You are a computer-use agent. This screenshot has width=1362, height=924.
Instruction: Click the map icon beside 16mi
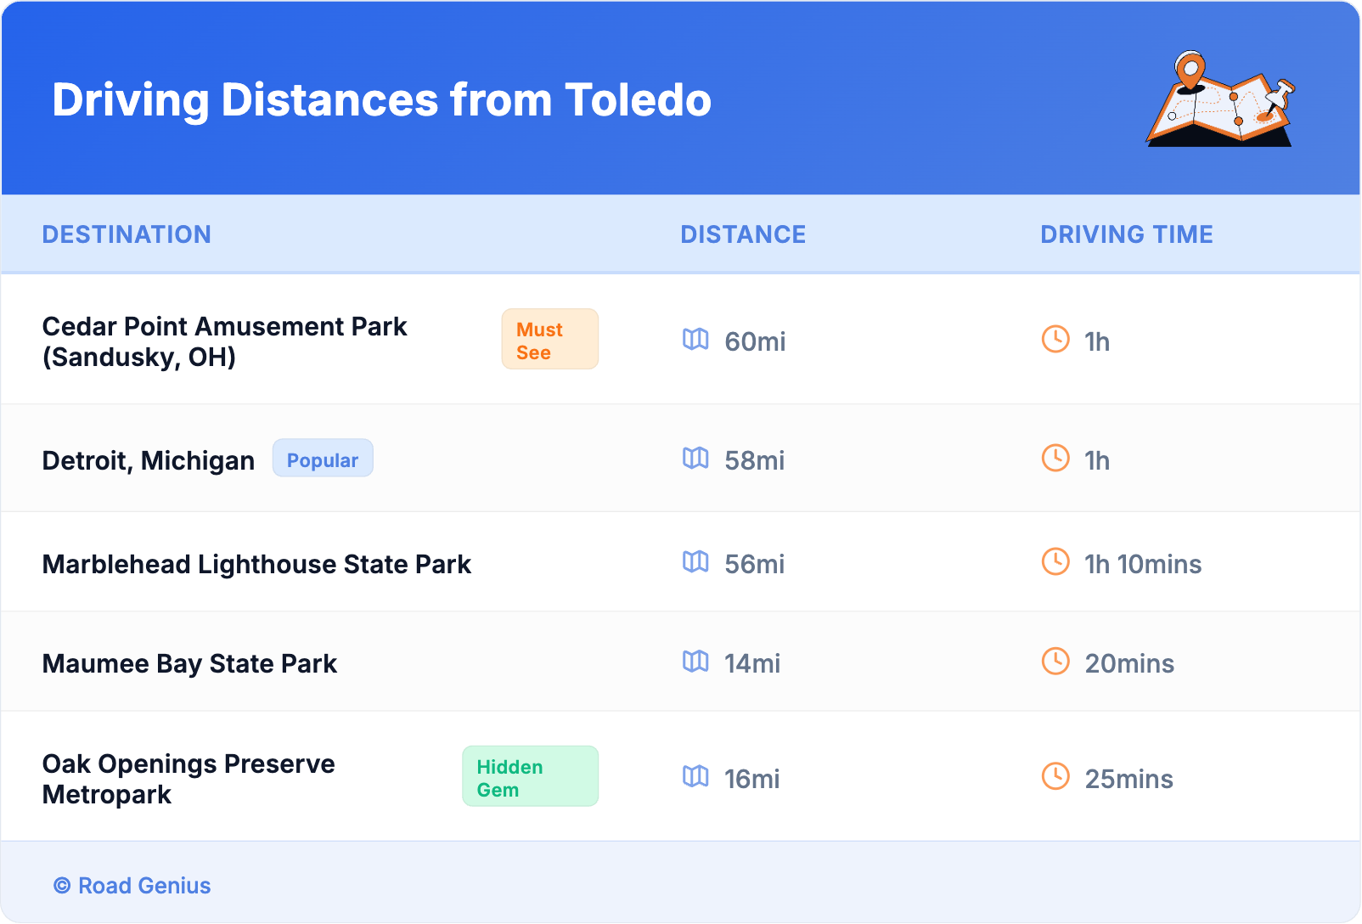click(x=695, y=777)
